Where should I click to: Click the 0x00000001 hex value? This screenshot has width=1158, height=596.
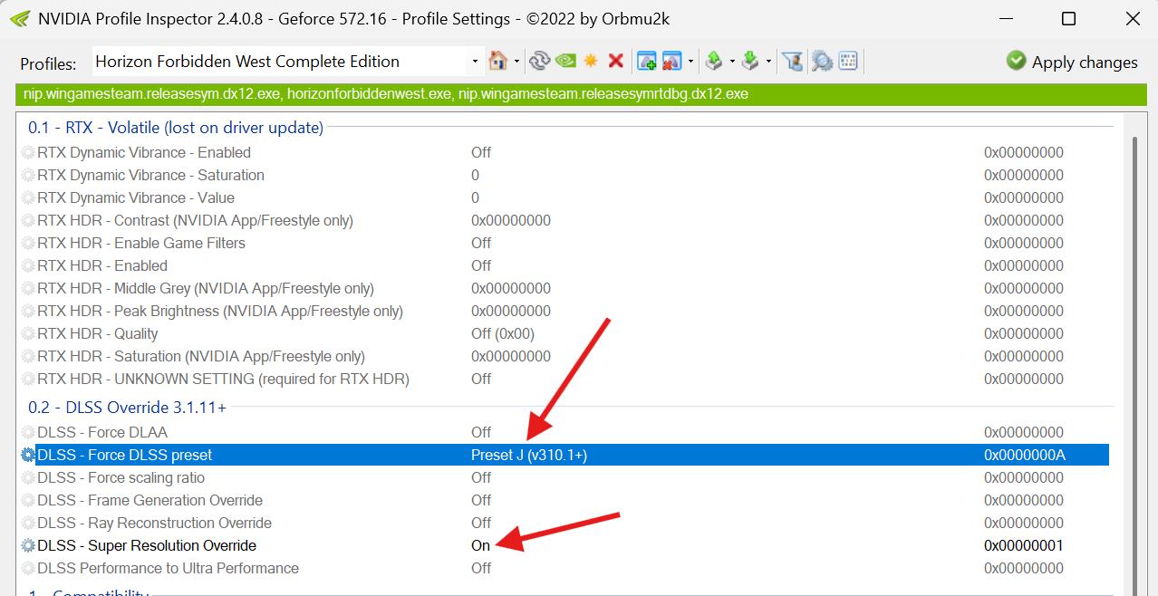[x=1024, y=545]
